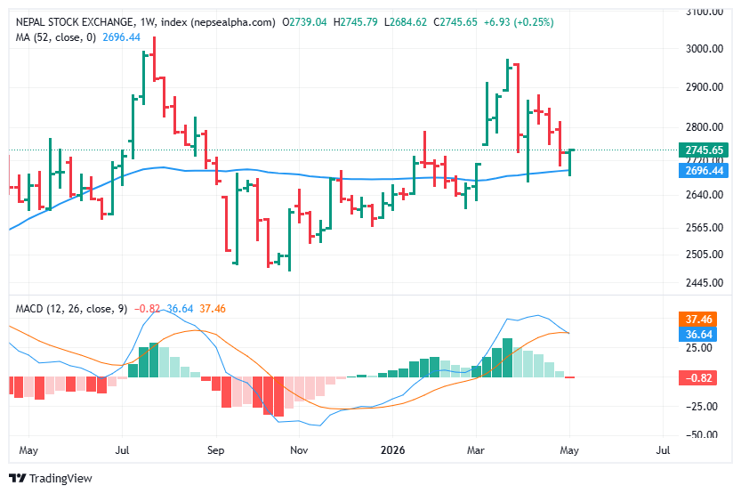
Task: Click the MA (52, close, 0) indicator legend
Action: tap(56, 37)
